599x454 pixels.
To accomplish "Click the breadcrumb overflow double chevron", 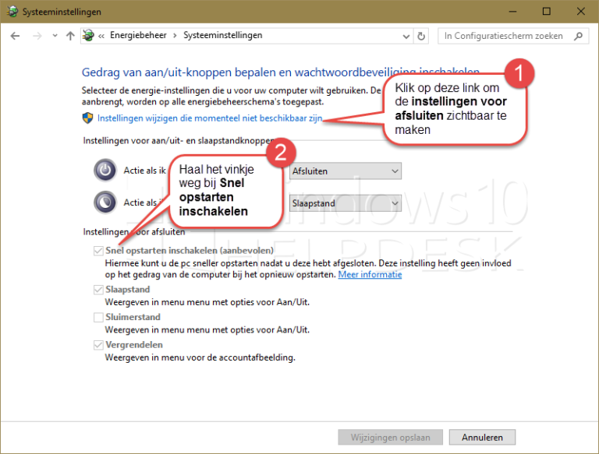I will (101, 37).
